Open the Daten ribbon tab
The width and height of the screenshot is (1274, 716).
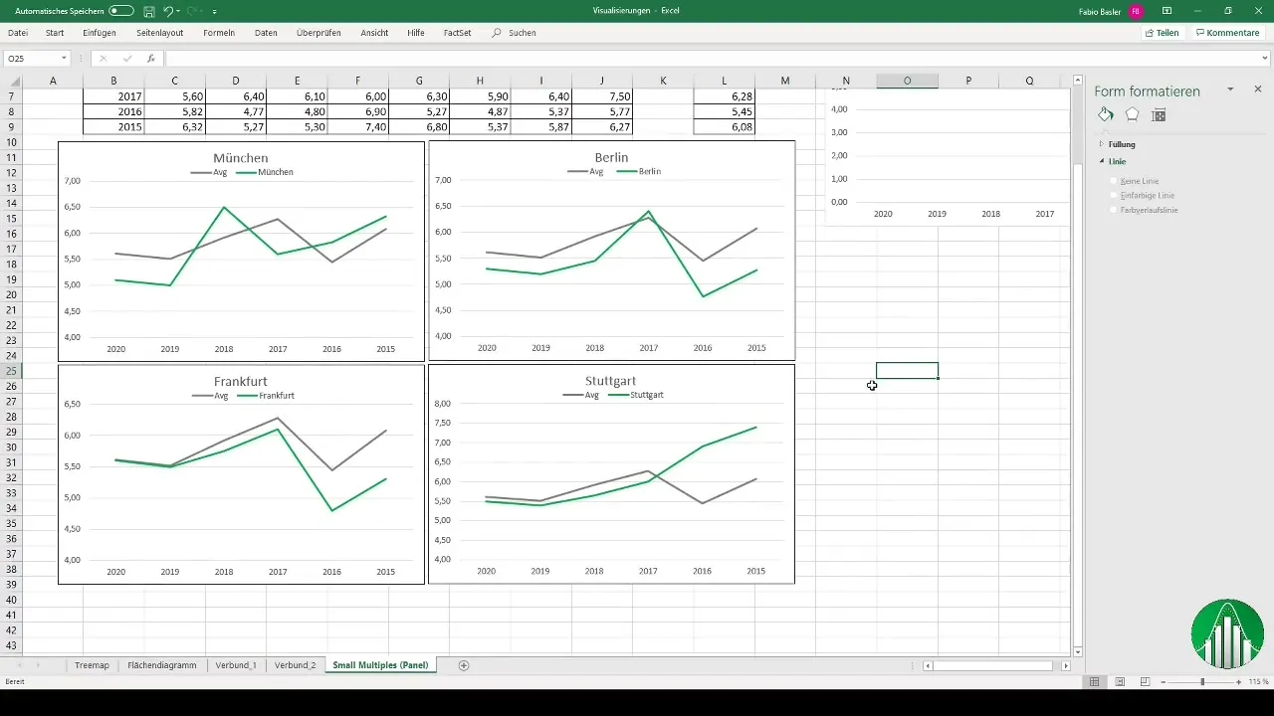[266, 33]
